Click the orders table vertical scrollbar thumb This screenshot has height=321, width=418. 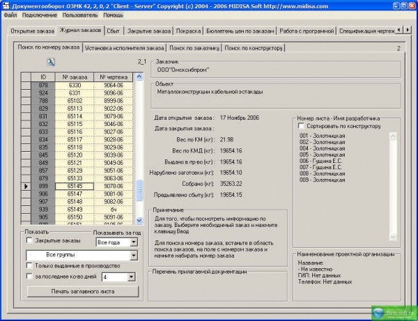coord(139,191)
